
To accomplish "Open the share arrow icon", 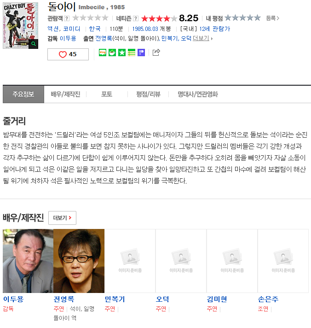I will click(x=156, y=53).
